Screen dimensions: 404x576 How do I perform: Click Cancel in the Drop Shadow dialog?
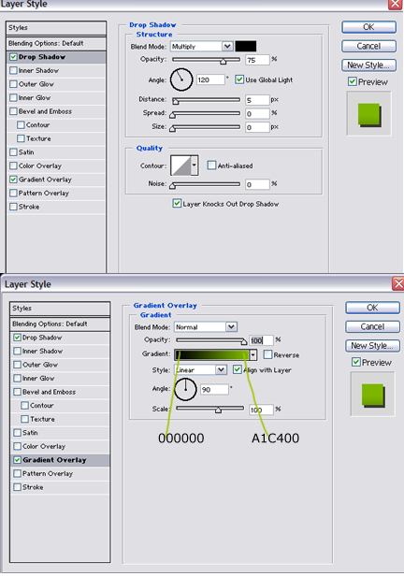pos(368,47)
